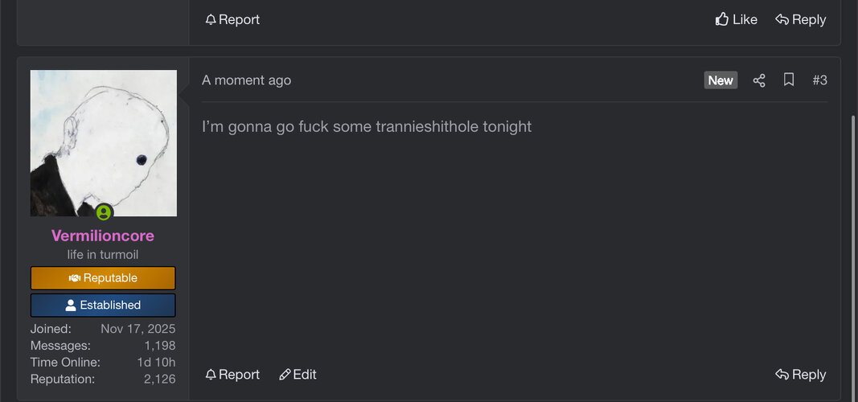Open the Vermilioncore profile link

pos(103,236)
